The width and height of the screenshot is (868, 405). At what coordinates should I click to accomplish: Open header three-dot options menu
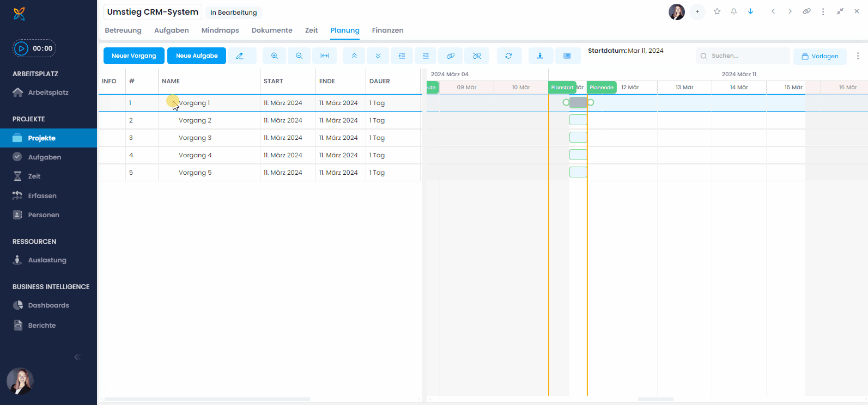pos(823,11)
